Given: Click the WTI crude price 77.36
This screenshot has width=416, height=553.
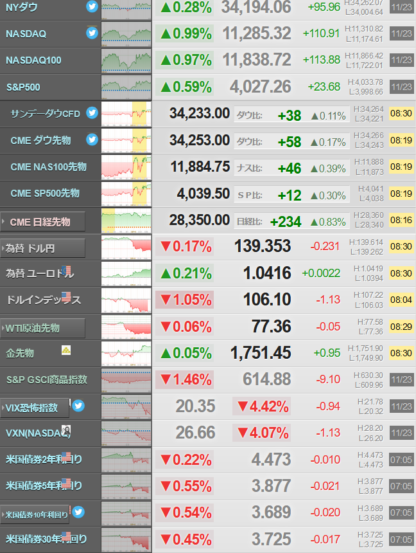Looking at the screenshot, I should click(271, 326).
